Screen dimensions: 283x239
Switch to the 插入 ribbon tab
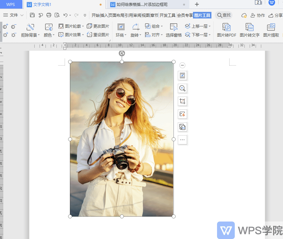pyautogui.click(x=104, y=15)
